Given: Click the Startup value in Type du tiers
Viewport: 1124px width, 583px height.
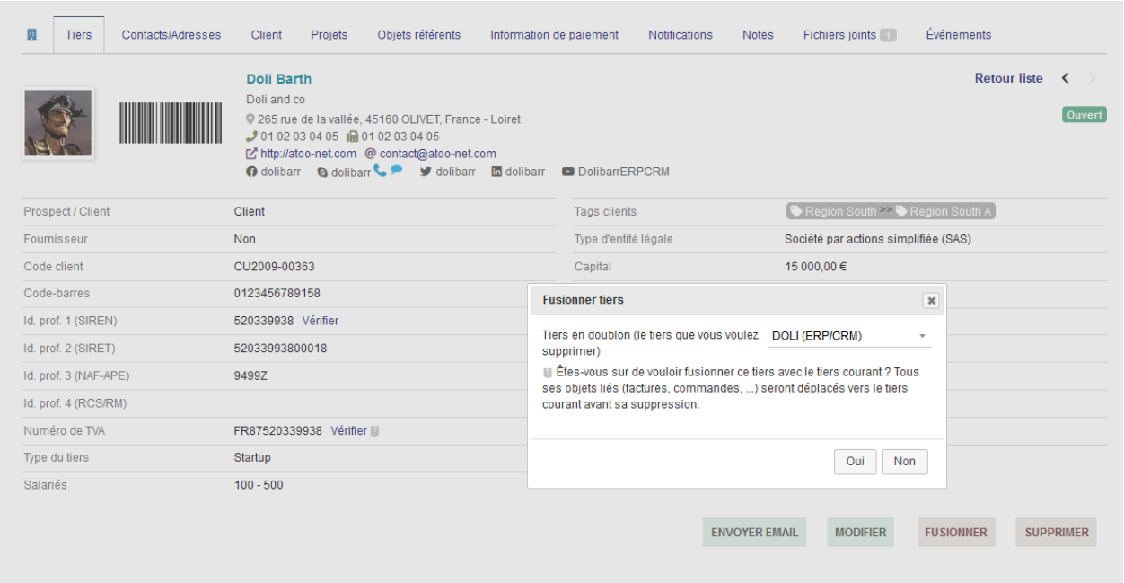Looking at the screenshot, I should [252, 458].
